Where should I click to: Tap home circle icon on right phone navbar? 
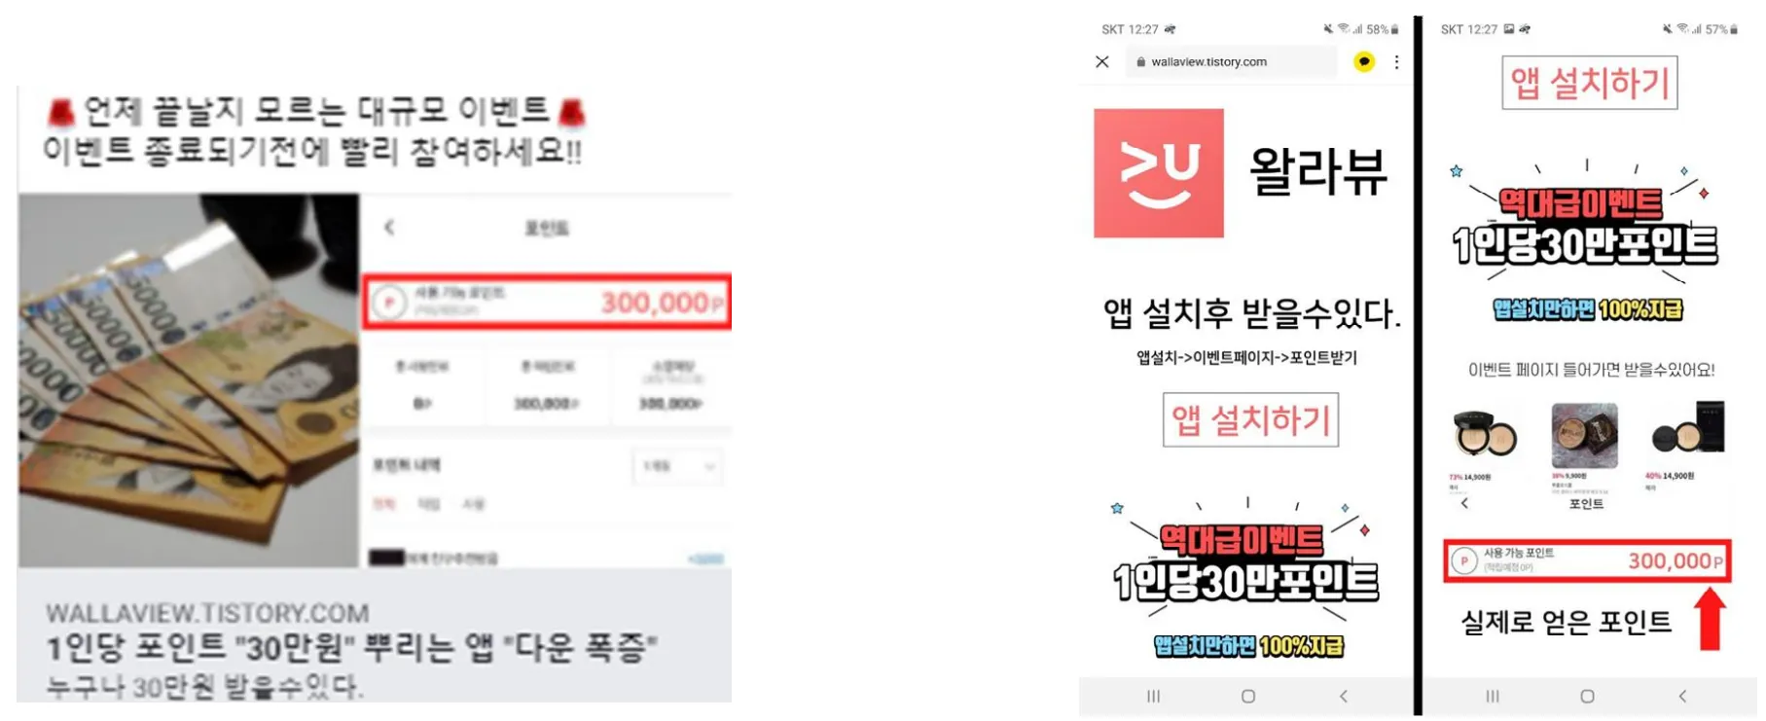point(1587,696)
